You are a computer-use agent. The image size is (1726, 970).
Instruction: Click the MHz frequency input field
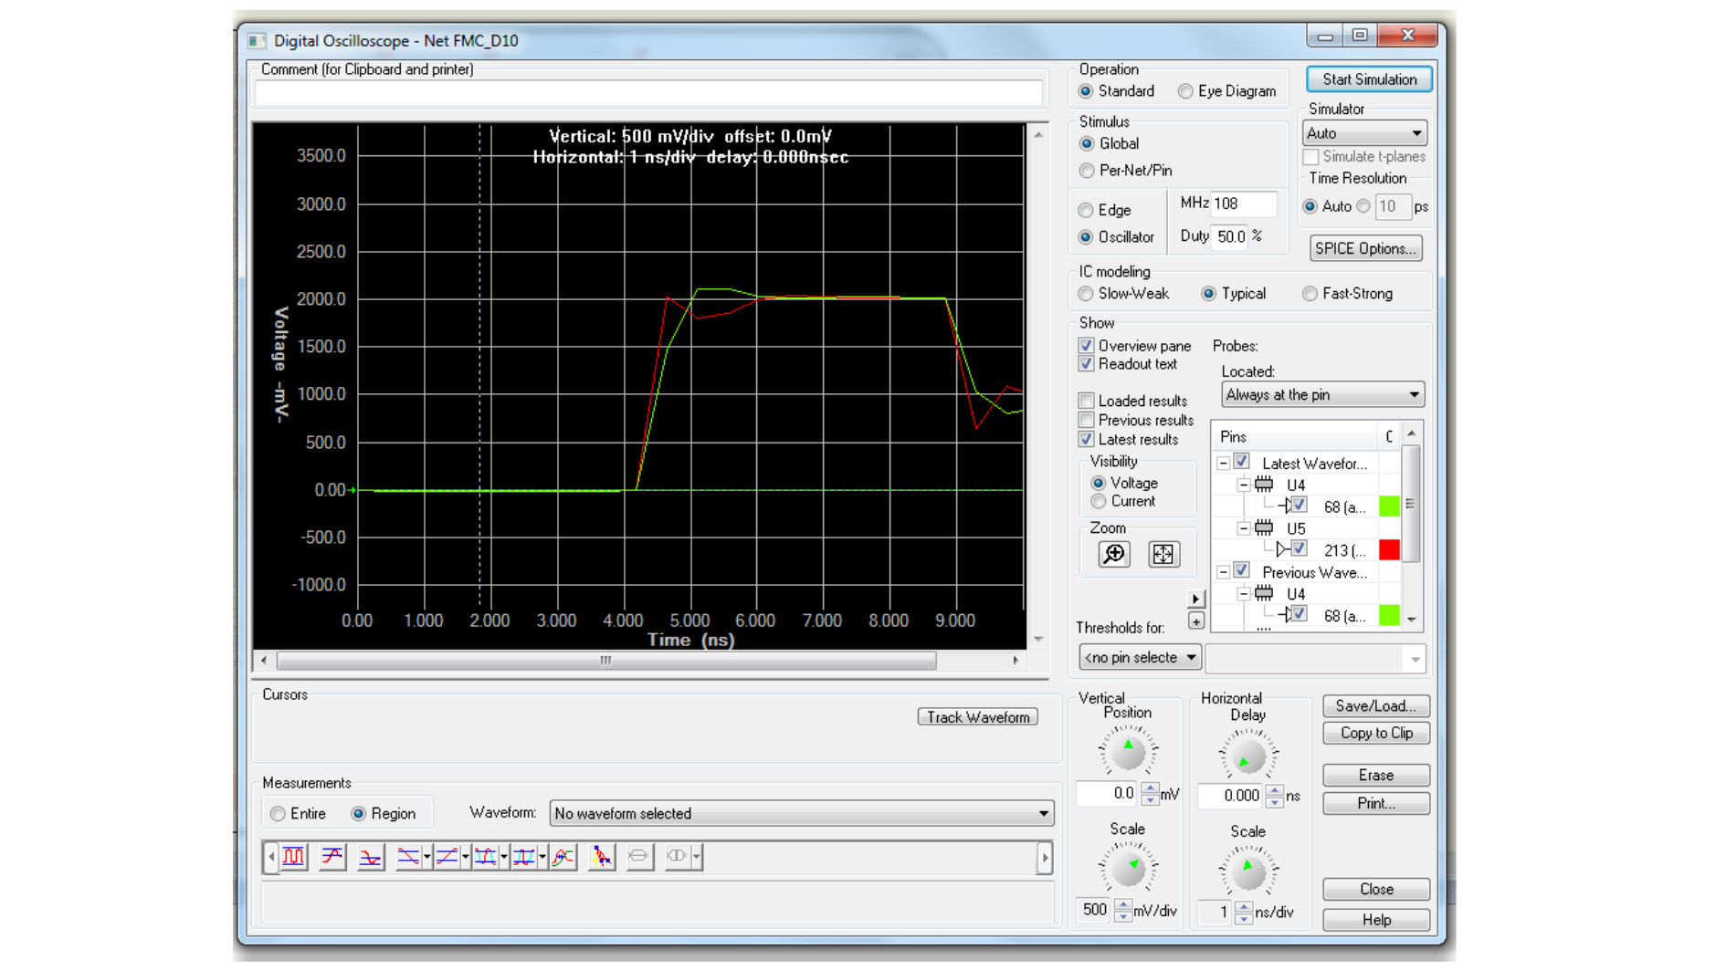coord(1242,203)
